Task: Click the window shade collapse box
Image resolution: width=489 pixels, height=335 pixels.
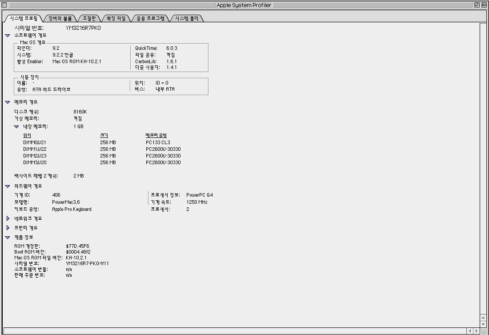Action: [484, 5]
